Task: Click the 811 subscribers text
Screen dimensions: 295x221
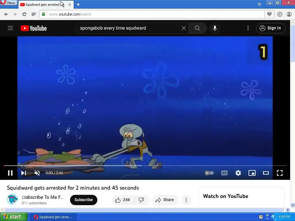Action: coord(34,203)
